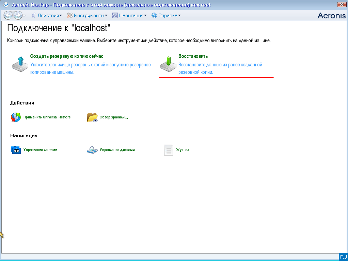Click the RU language indicator
This screenshot has height=261, width=348.
tap(343, 257)
